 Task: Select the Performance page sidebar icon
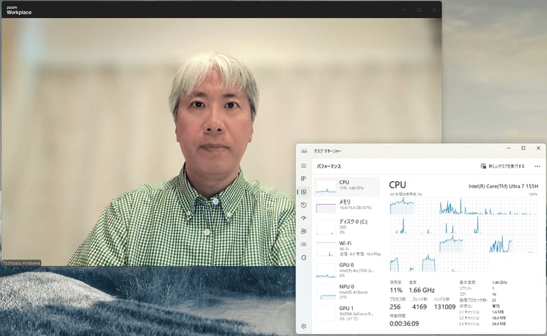click(304, 192)
